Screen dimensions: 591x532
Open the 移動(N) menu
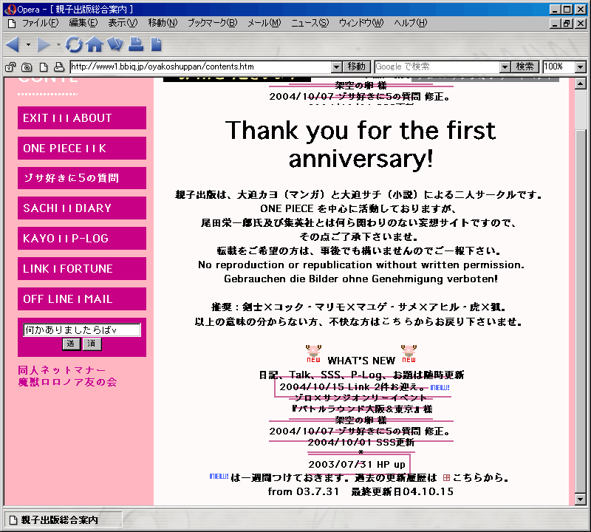pos(163,23)
